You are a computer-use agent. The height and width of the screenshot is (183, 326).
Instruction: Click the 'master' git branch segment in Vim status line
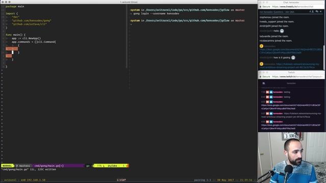coord(23,166)
